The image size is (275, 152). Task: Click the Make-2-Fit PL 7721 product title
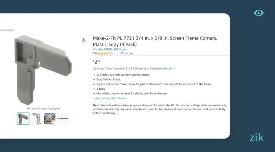point(155,41)
